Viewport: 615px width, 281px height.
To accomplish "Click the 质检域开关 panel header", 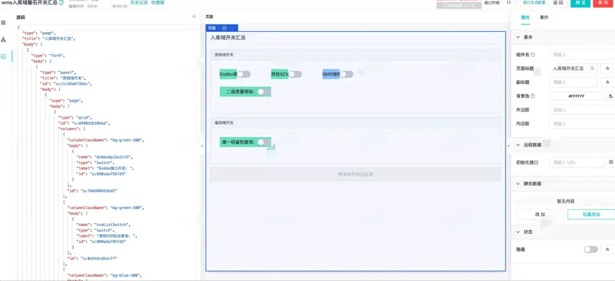I will coord(356,55).
